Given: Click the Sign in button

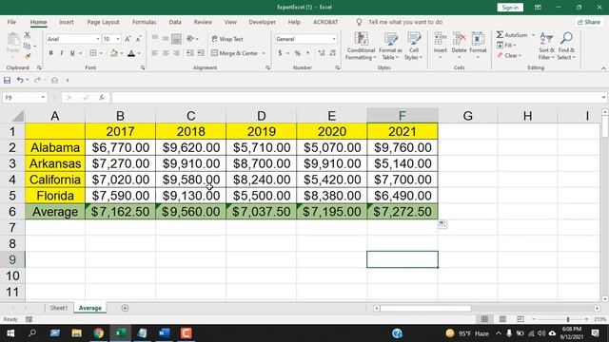Looking at the screenshot, I should coord(510,8).
